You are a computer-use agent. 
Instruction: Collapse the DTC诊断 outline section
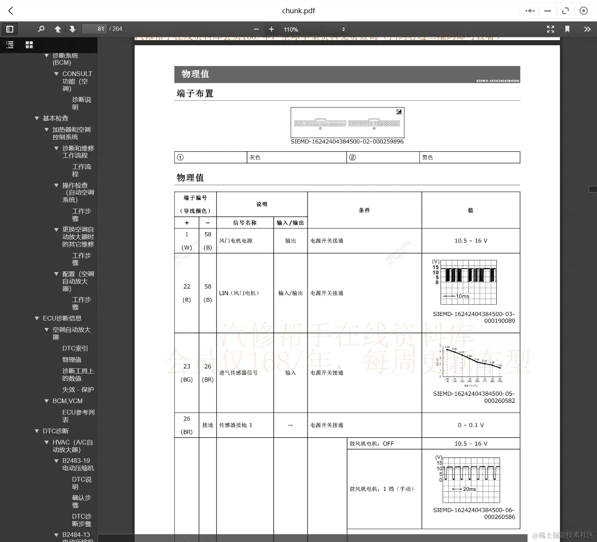(37, 431)
